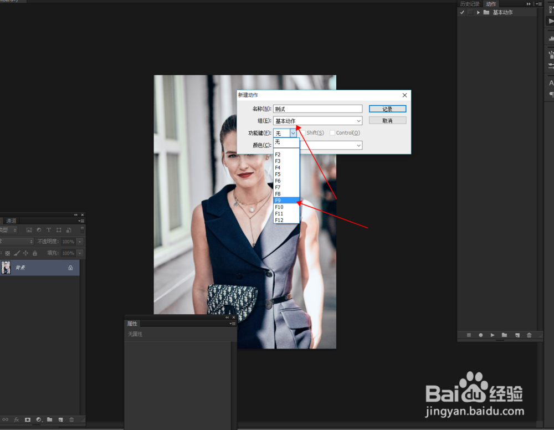Select the 属性 tab
Image resolution: width=554 pixels, height=430 pixels.
coord(132,324)
